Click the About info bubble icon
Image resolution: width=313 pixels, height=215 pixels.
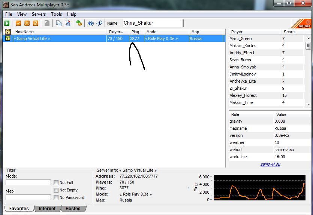(99, 23)
